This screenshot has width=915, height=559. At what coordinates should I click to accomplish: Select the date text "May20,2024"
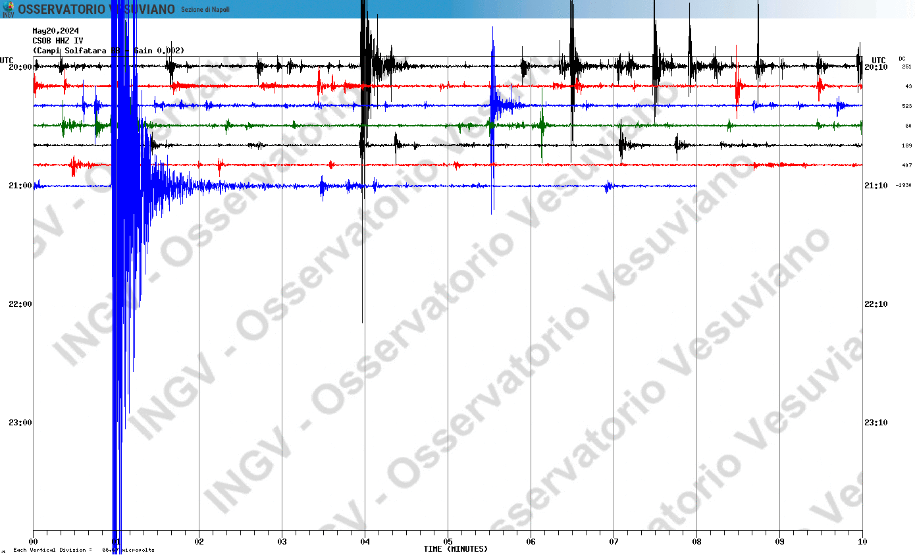click(x=55, y=31)
